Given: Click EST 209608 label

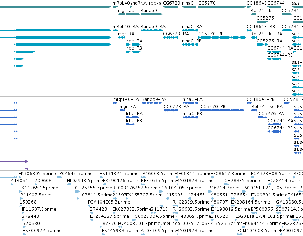Looking at the screenshot, I should tap(43, 181).
